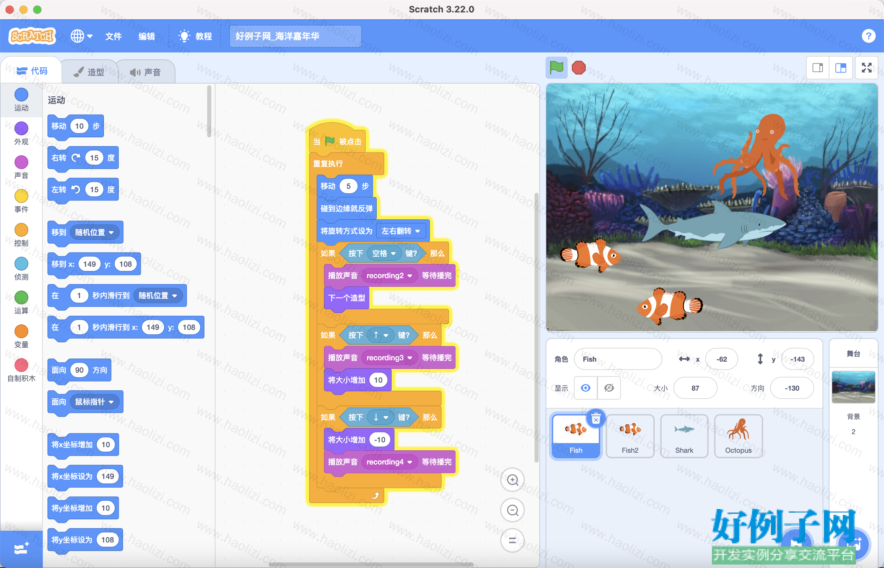Click the counterclockwise arrow in 左转 block

pyautogui.click(x=76, y=189)
